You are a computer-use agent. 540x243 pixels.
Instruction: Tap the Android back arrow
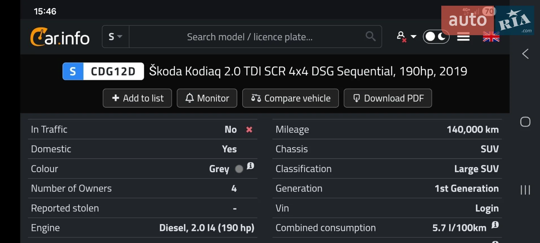pos(525,54)
